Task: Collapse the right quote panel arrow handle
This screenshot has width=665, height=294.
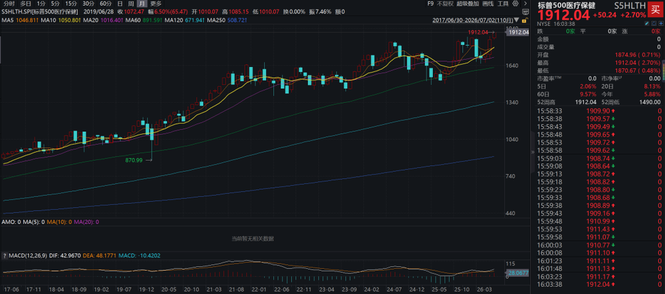Action: tap(533, 151)
